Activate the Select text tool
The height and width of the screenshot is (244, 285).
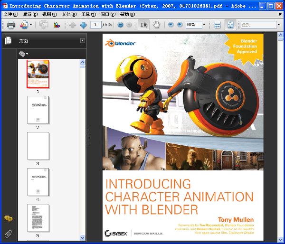[x=143, y=25]
